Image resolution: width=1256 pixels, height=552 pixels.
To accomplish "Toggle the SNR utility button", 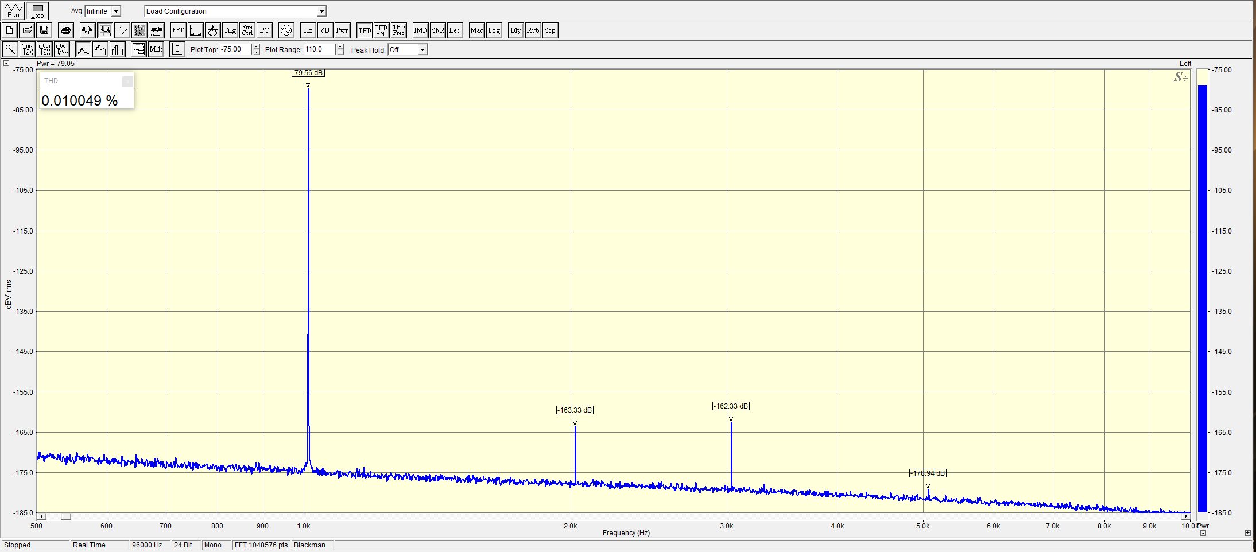I will pos(438,30).
